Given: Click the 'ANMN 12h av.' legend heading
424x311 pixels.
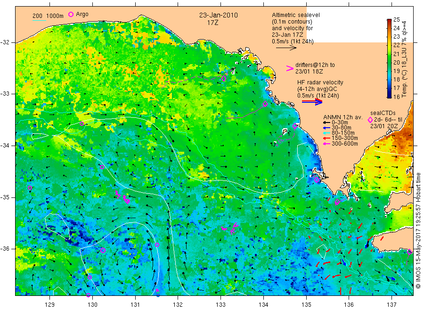Looking at the screenshot, I should pyautogui.click(x=343, y=117).
